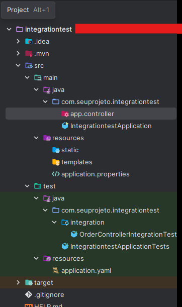182x307 pixels.
Task: Click the package icon of com.seuprojeto.integrationtest under main
Action: [x=56, y=102]
